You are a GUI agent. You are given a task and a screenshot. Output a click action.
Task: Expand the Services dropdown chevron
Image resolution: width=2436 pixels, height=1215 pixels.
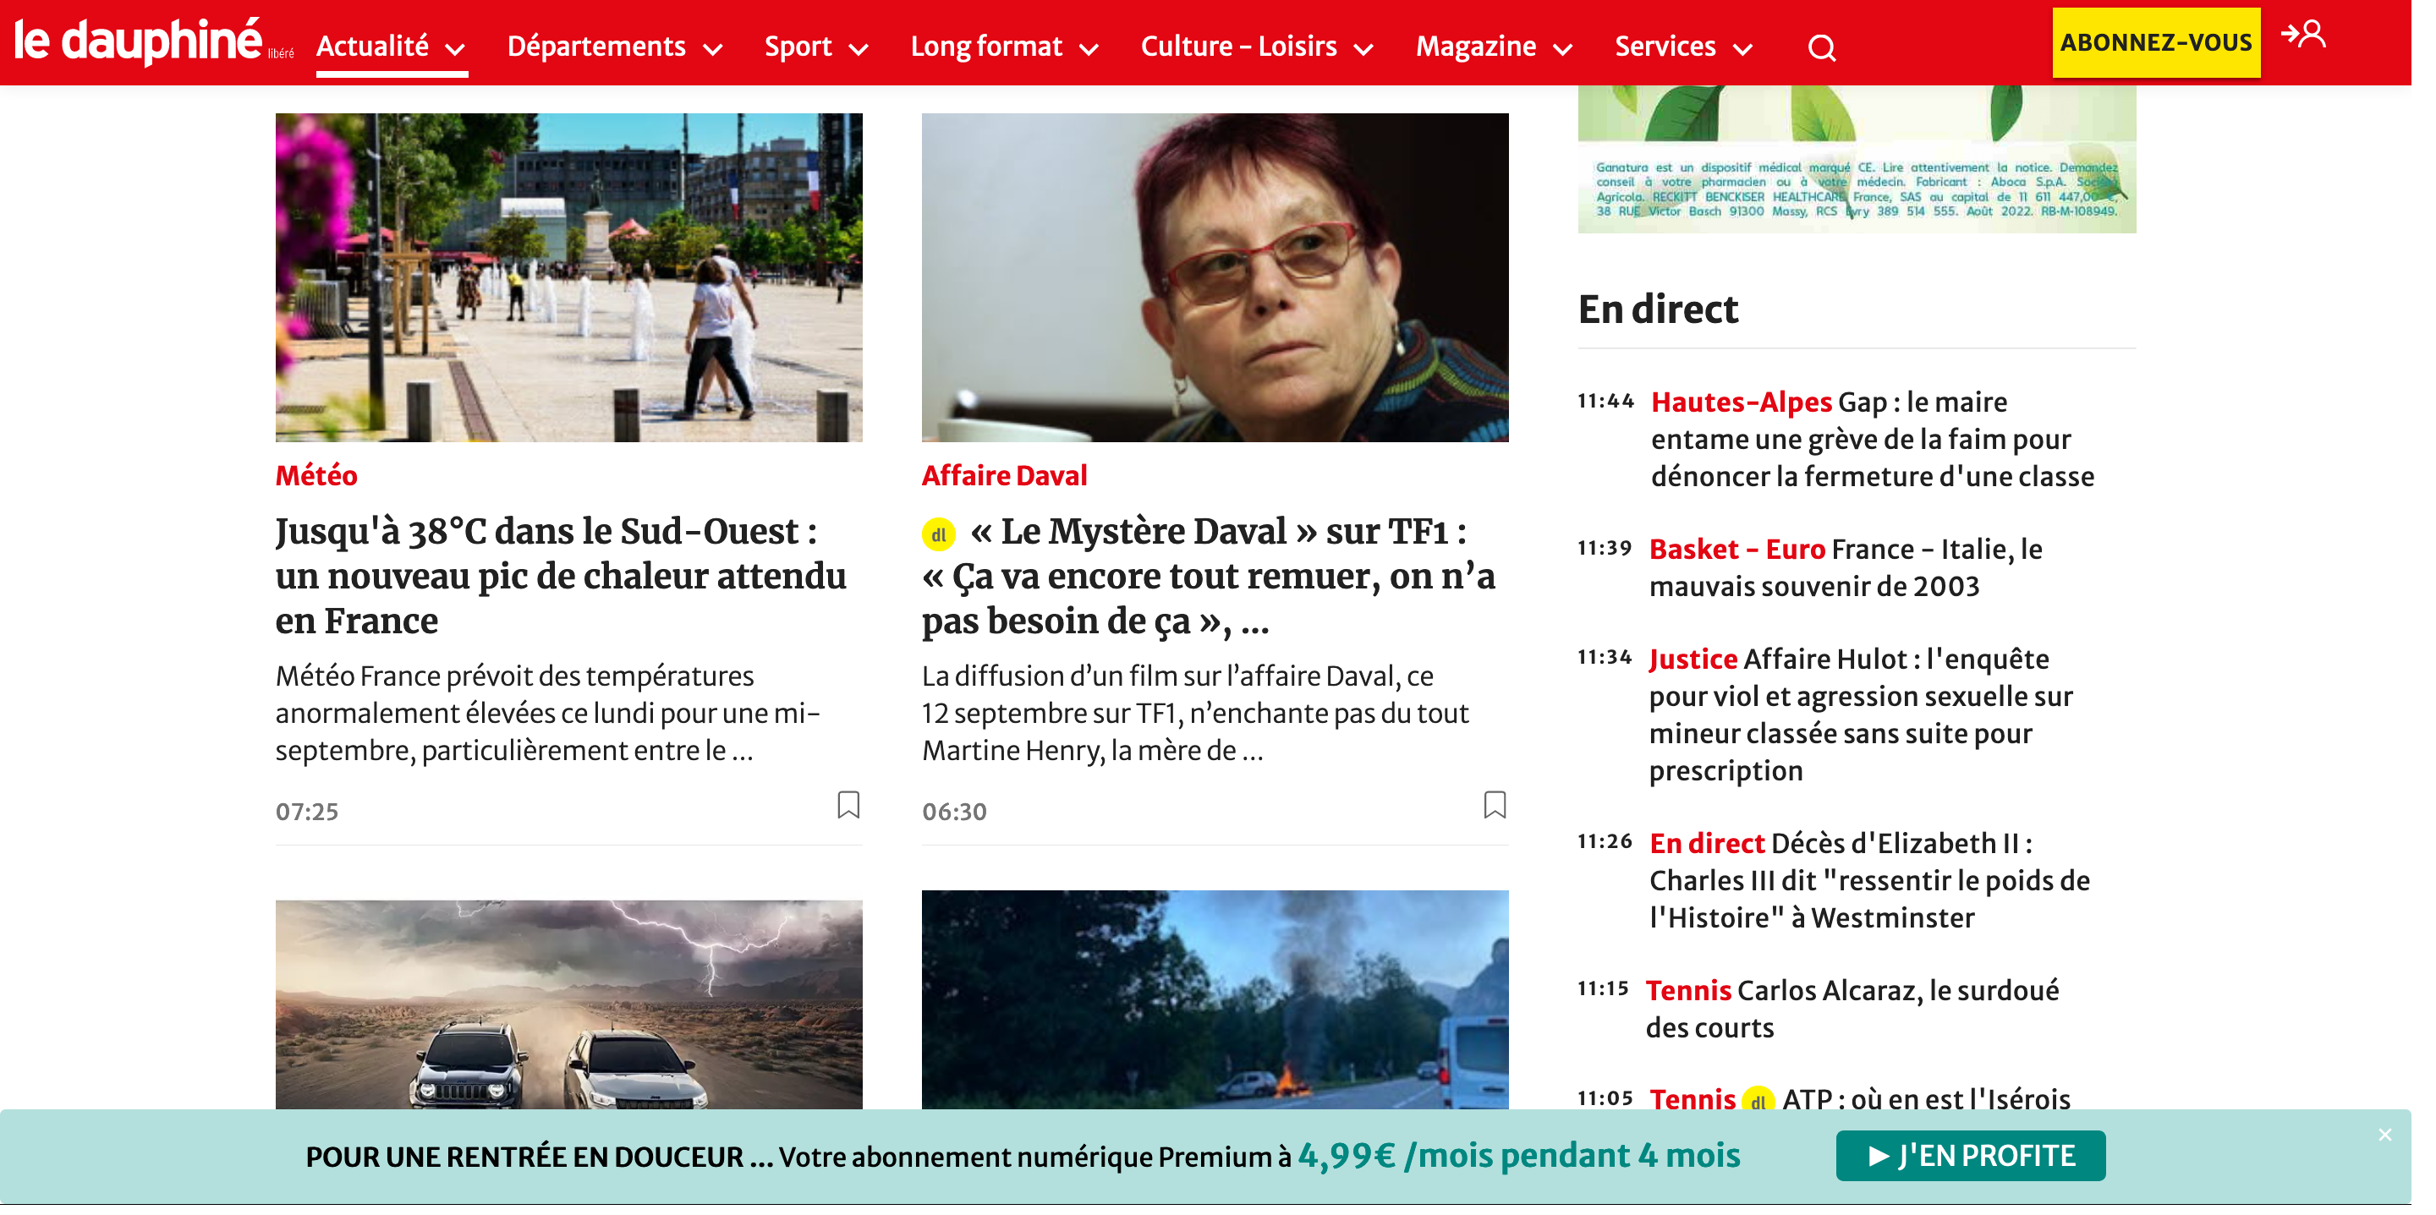tap(1742, 49)
